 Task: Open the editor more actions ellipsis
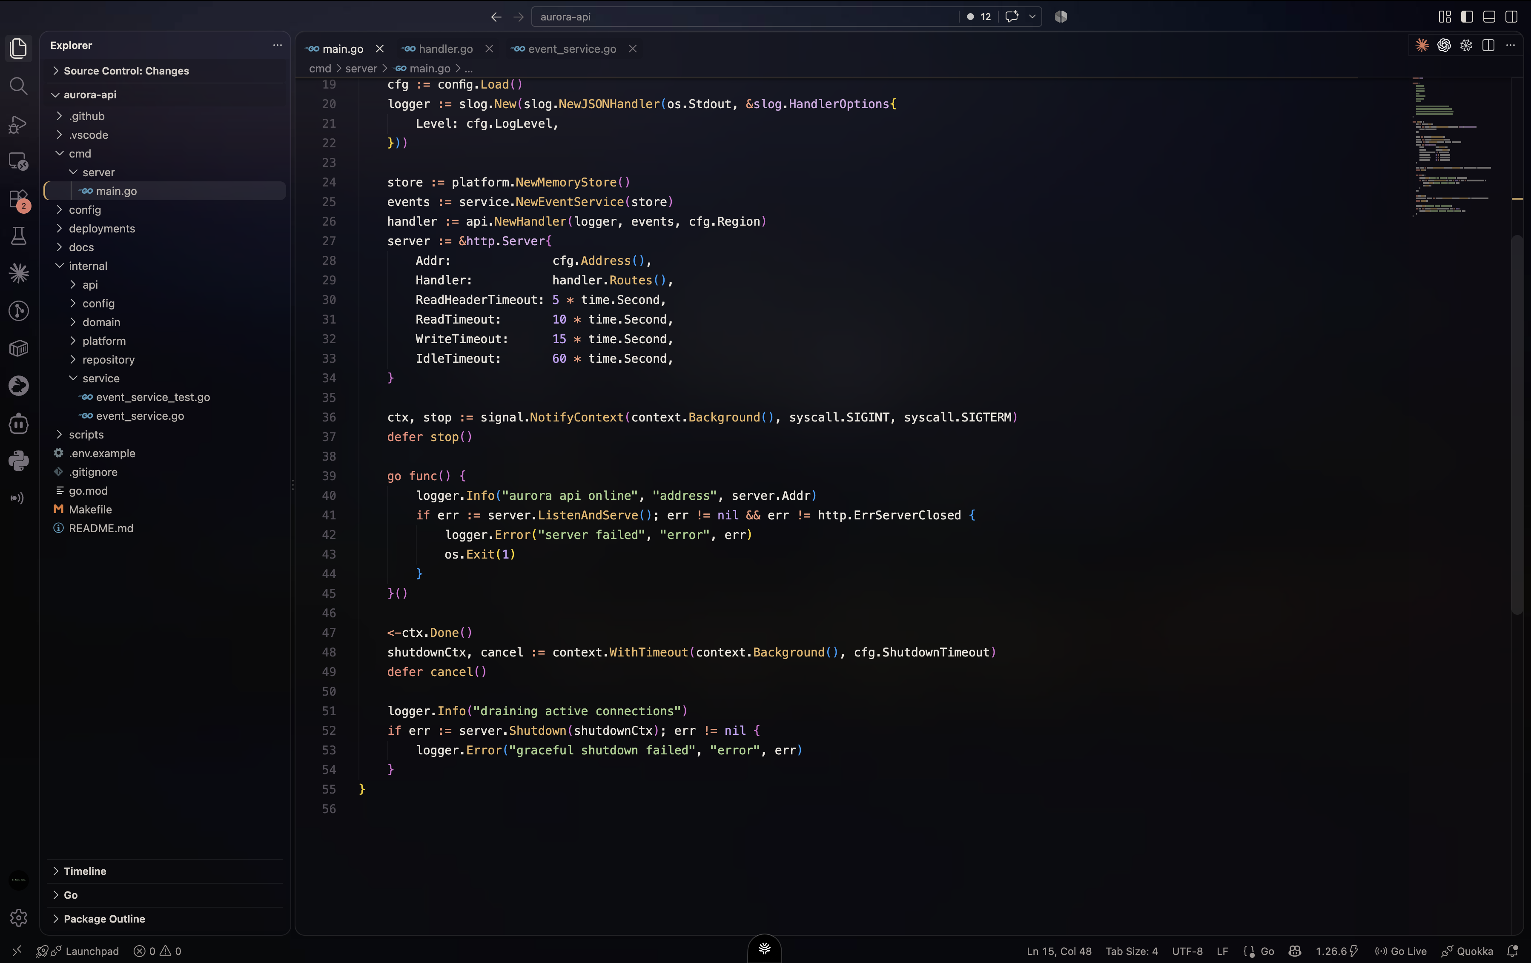[x=1511, y=45]
